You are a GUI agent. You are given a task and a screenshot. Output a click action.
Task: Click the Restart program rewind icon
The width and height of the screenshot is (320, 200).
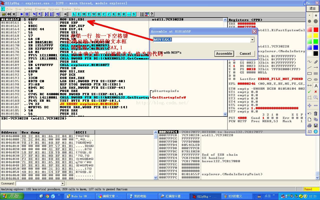[x=9, y=14]
